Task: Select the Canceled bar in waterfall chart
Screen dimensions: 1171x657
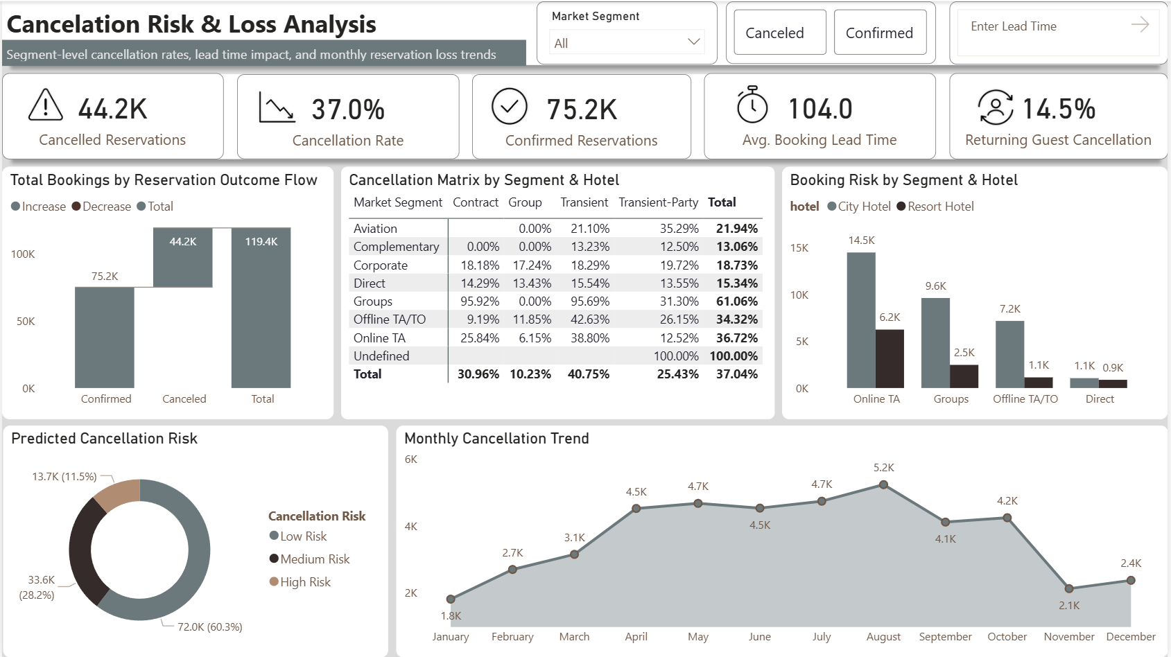Action: pyautogui.click(x=183, y=257)
